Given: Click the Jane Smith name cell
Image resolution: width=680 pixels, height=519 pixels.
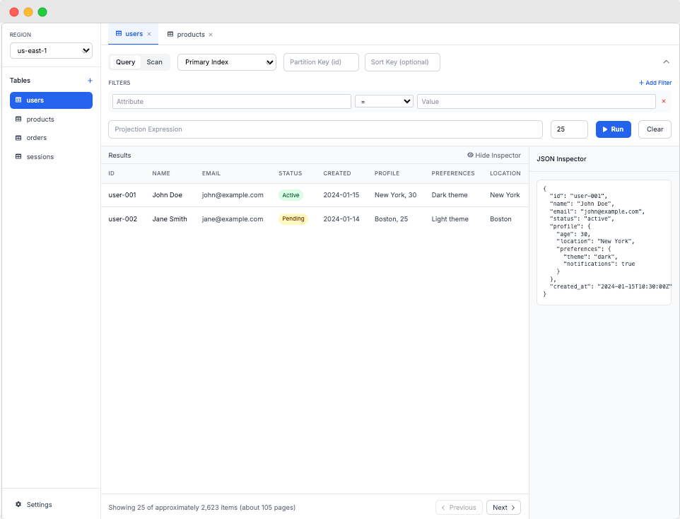Looking at the screenshot, I should (x=170, y=219).
